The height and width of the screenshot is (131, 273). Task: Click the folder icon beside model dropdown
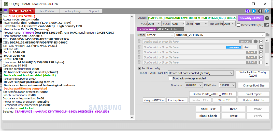click(x=267, y=35)
